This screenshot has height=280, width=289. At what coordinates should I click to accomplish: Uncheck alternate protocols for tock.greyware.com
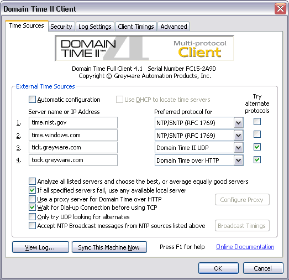[x=257, y=160]
